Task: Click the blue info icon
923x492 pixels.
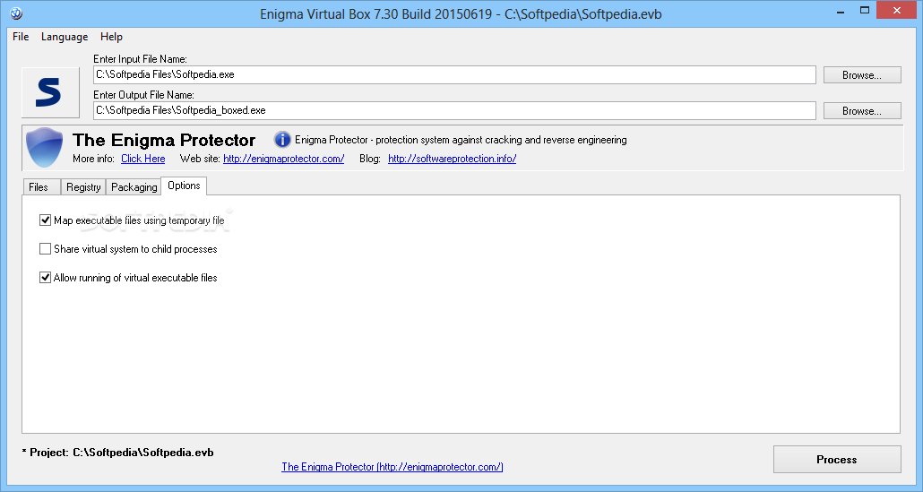Action: pos(282,140)
